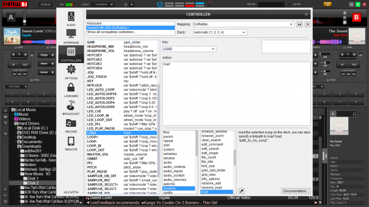Toggle the loop OUT button on deck B
The height and width of the screenshot is (207, 369).
coord(354,65)
